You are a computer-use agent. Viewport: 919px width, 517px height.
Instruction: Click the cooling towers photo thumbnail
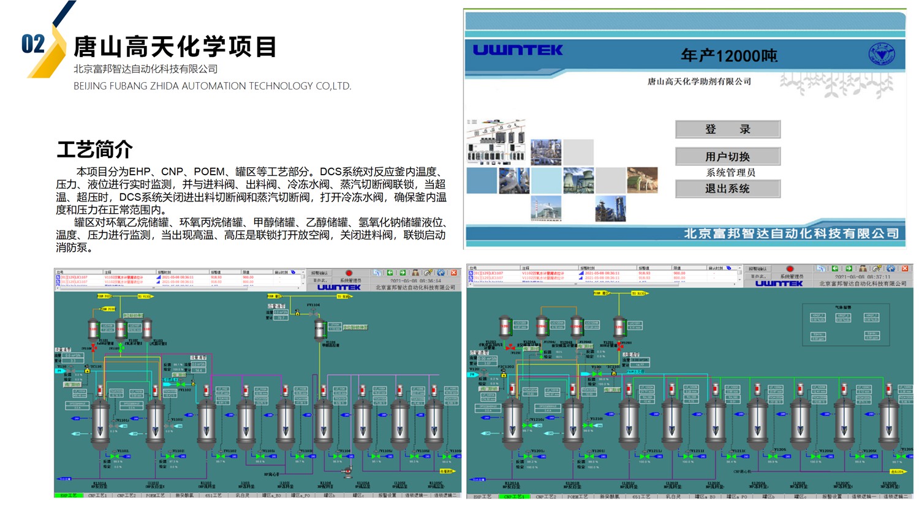point(578,181)
